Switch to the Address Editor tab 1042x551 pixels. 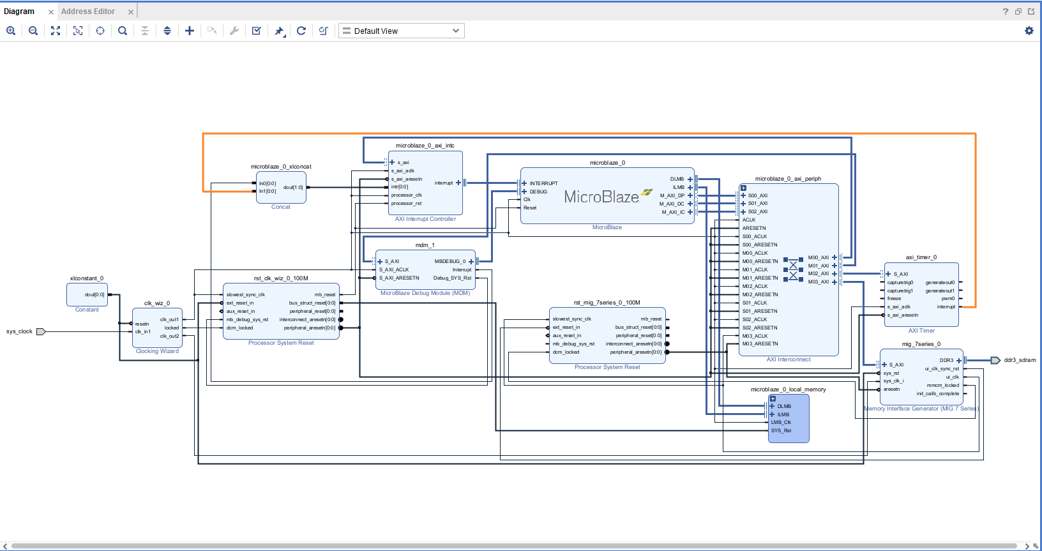88,11
